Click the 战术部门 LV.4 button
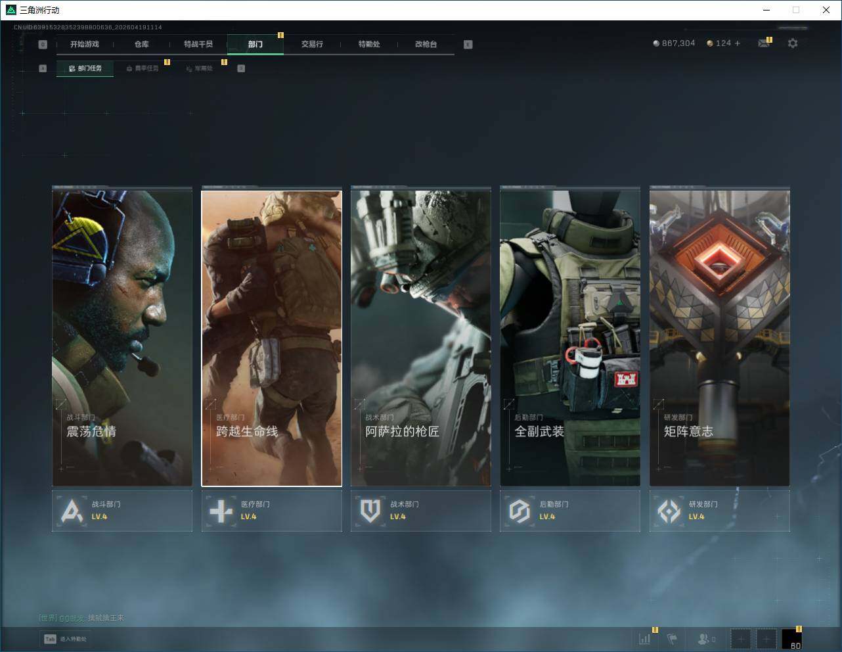This screenshot has height=652, width=842. pos(421,511)
